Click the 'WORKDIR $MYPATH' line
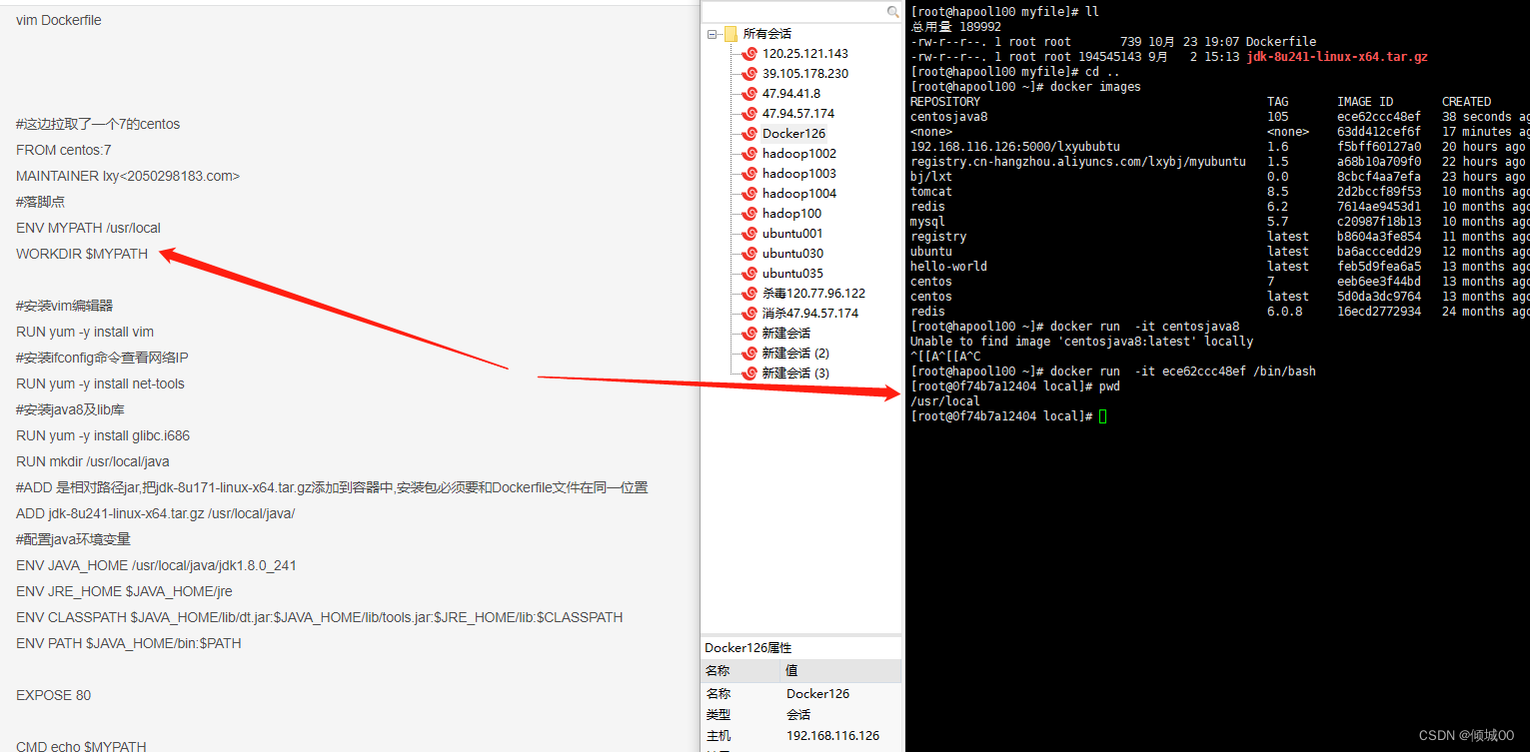 [x=82, y=254]
